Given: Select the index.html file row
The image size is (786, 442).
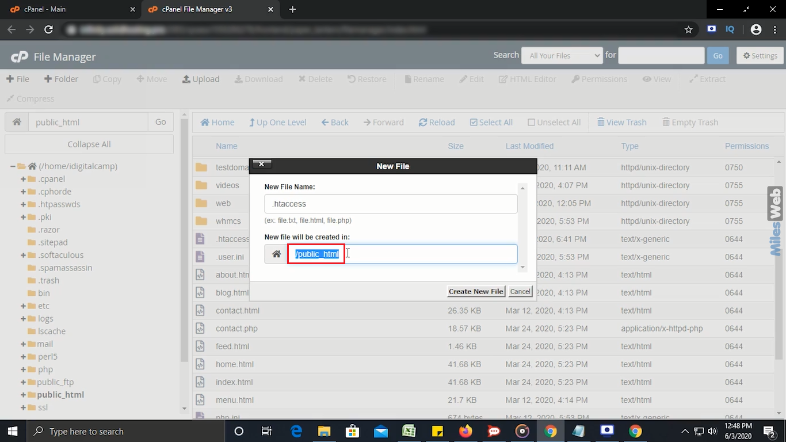Looking at the screenshot, I should click(484, 382).
